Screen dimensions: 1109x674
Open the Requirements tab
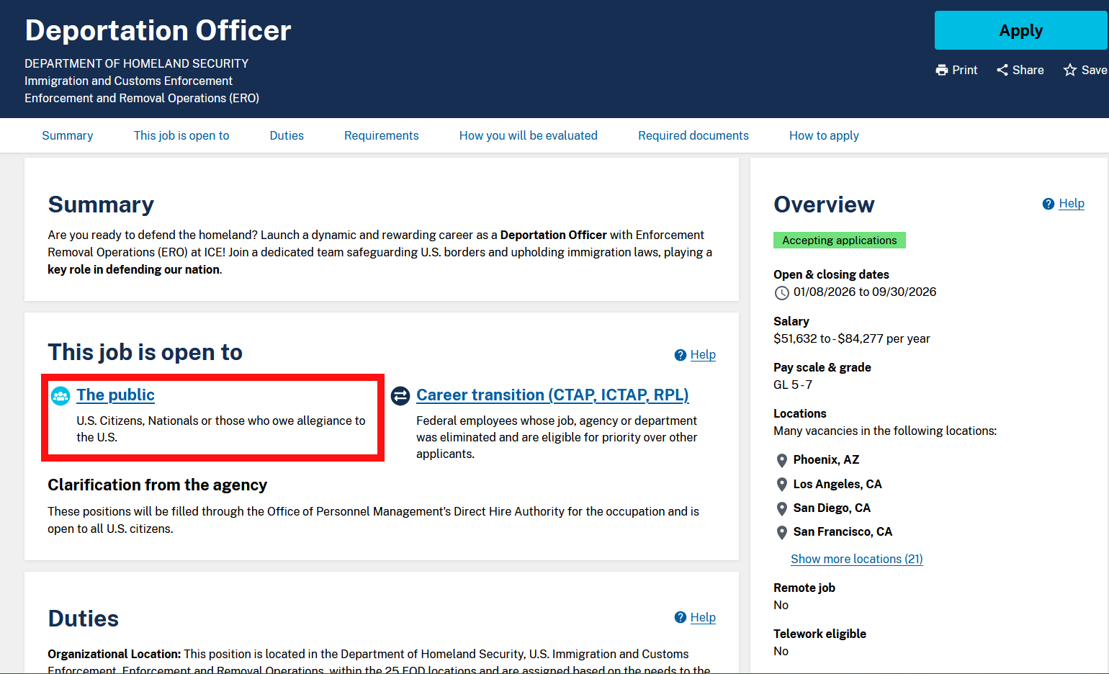tap(382, 135)
